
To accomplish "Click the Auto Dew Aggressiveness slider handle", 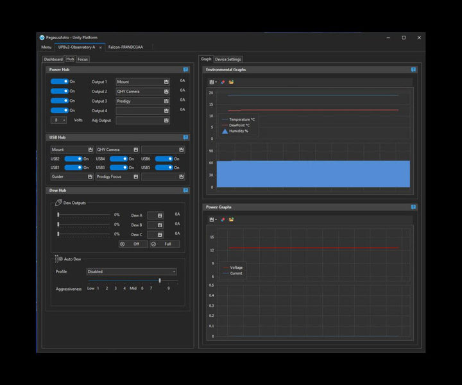I will pos(160,280).
